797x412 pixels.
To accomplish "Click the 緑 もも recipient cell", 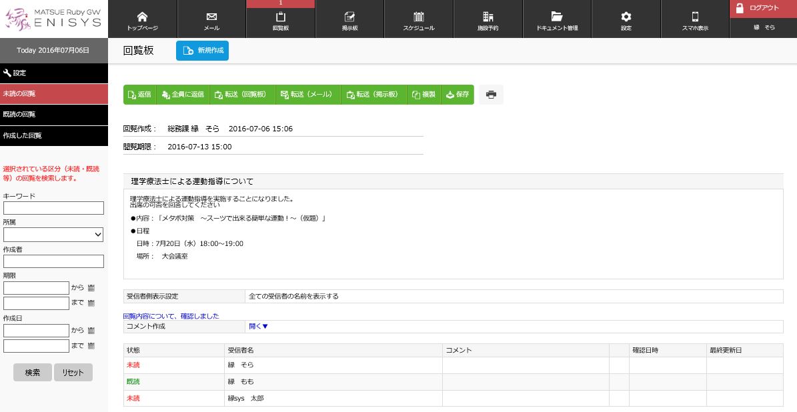I will click(x=333, y=382).
